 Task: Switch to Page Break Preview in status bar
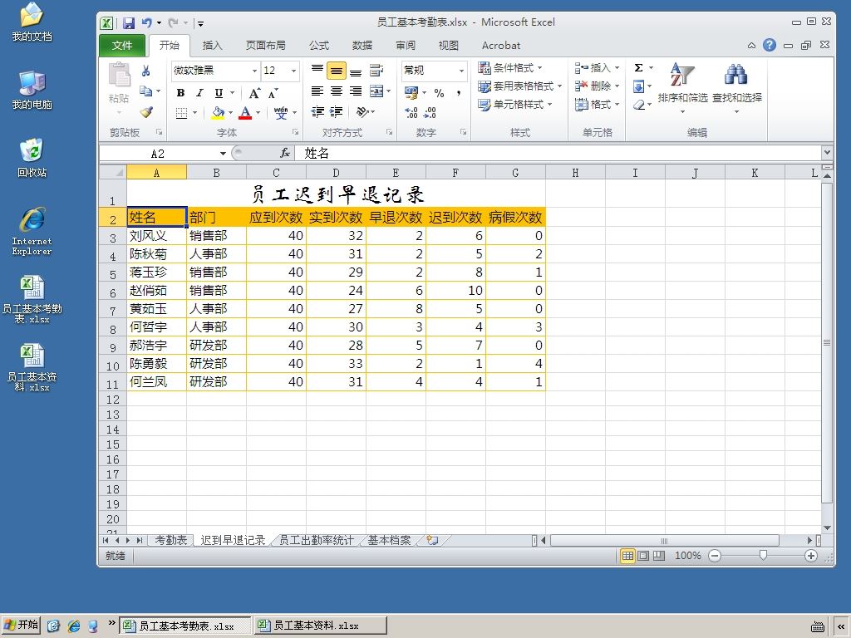coord(659,556)
